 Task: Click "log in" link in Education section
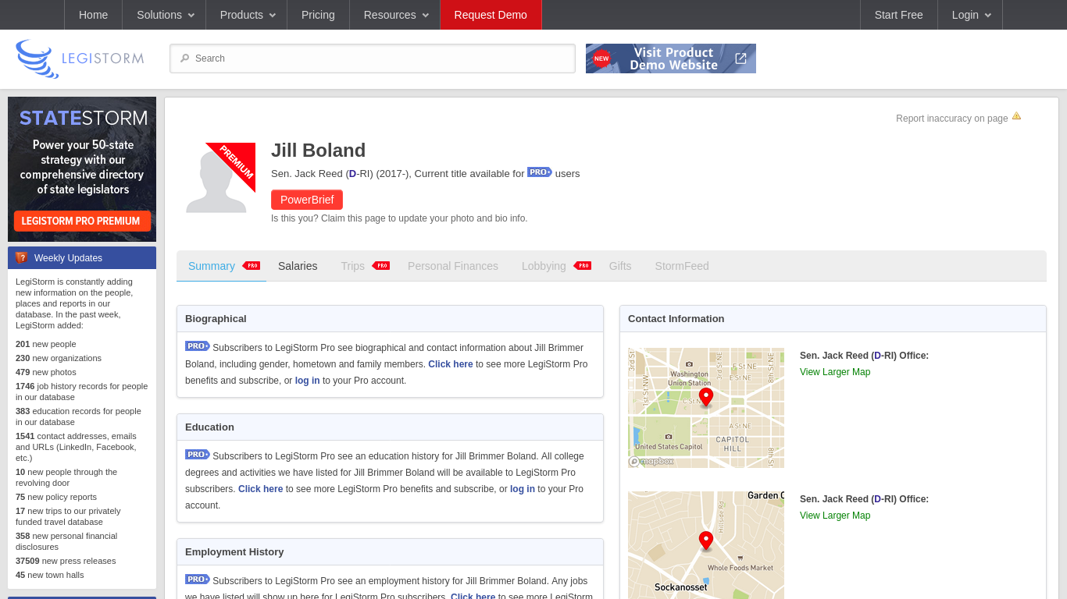(x=523, y=489)
